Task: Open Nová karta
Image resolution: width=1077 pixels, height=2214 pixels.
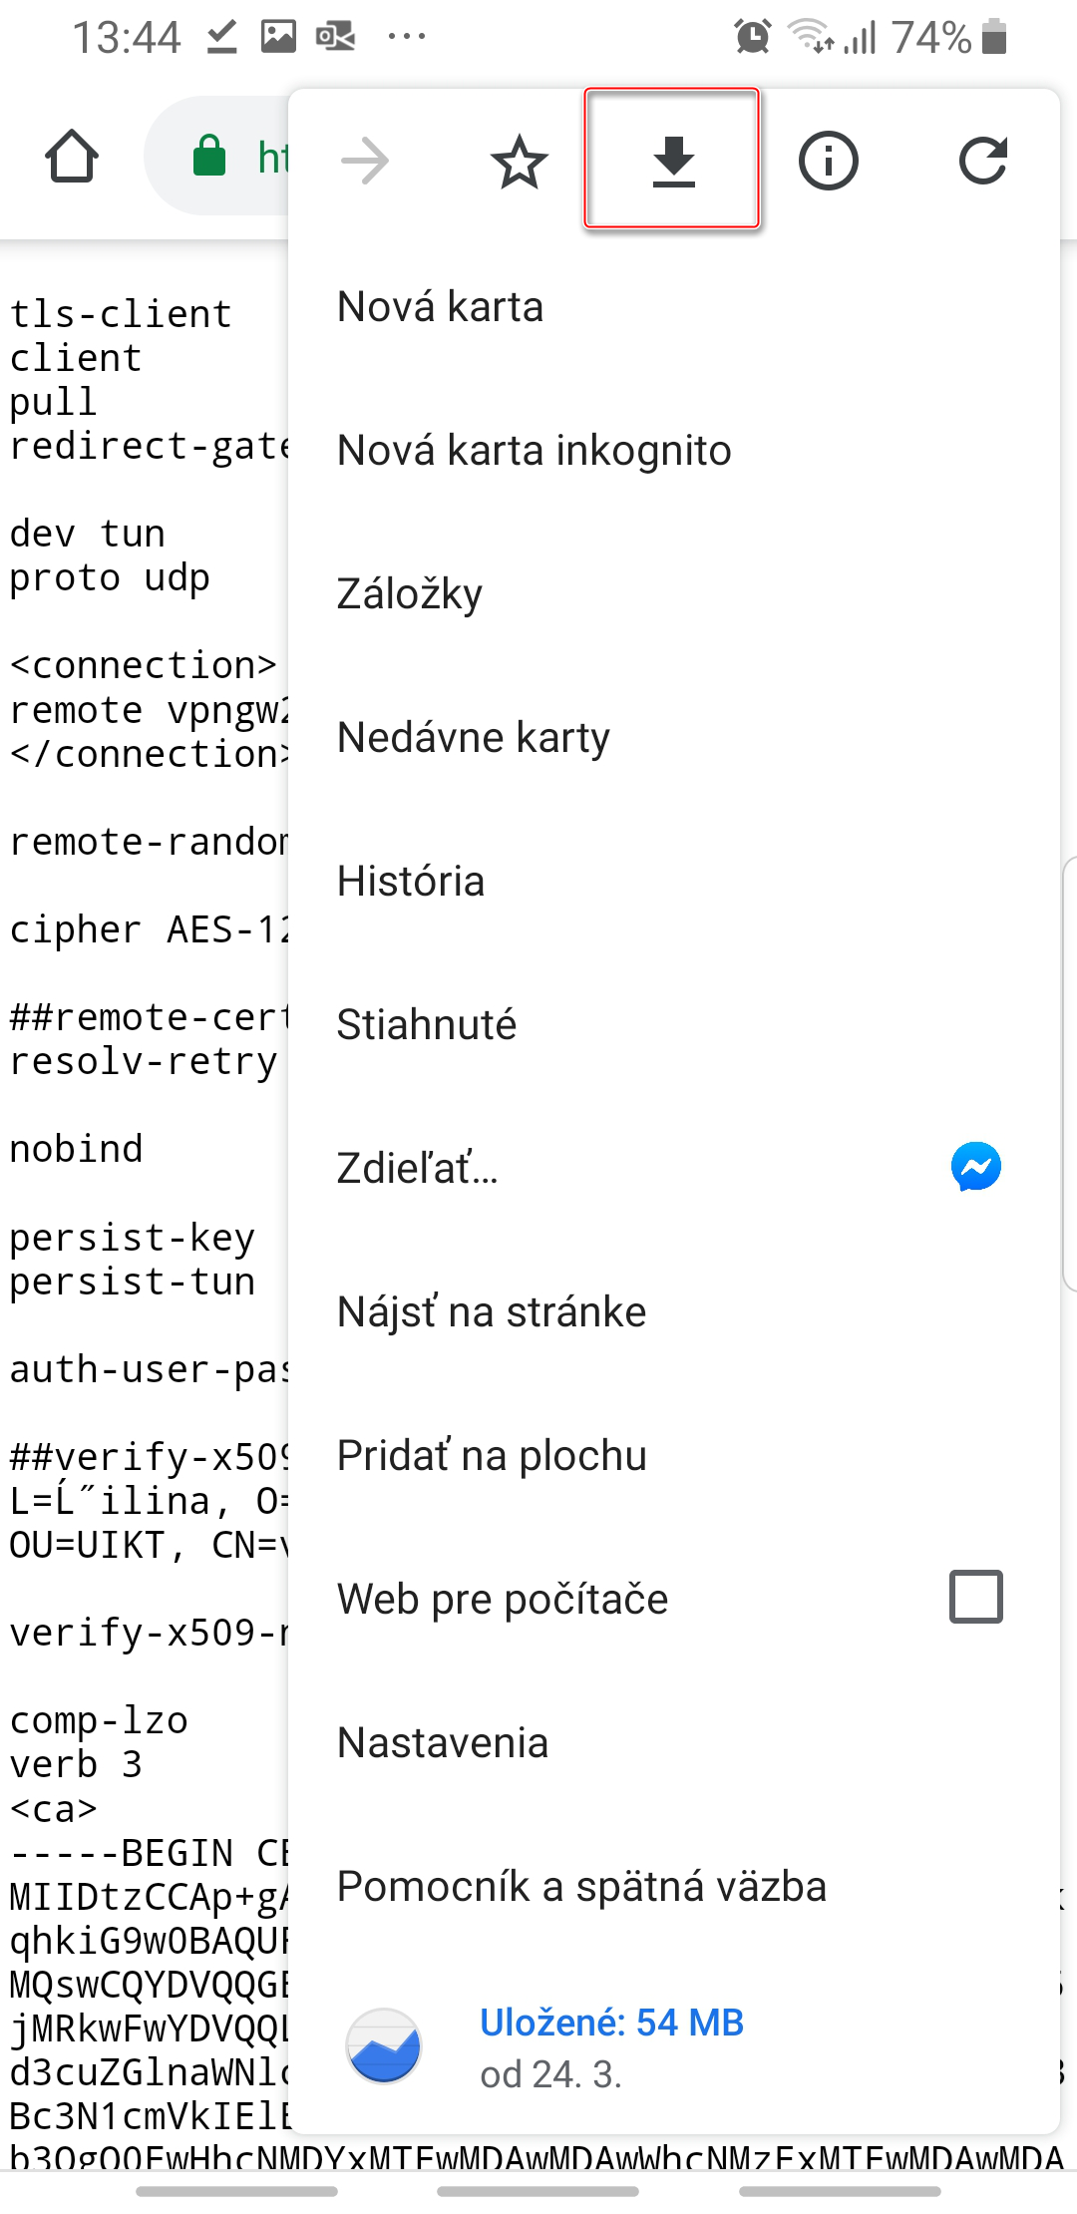Action: pos(441,307)
